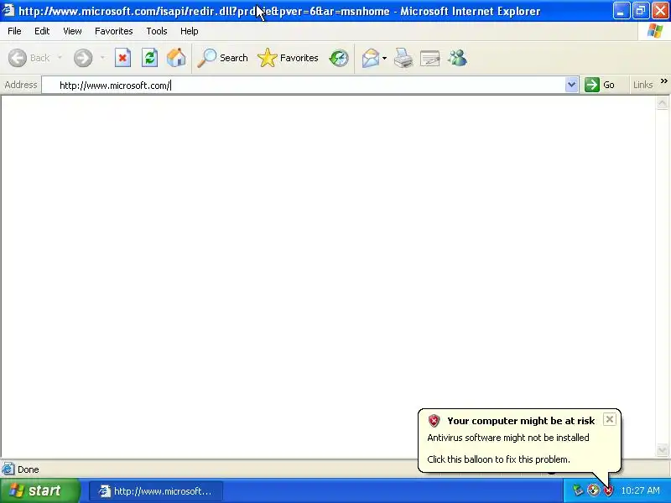Image resolution: width=671 pixels, height=503 pixels.
Task: Click the 10:27 AM taskbar clock
Action: [x=640, y=490]
